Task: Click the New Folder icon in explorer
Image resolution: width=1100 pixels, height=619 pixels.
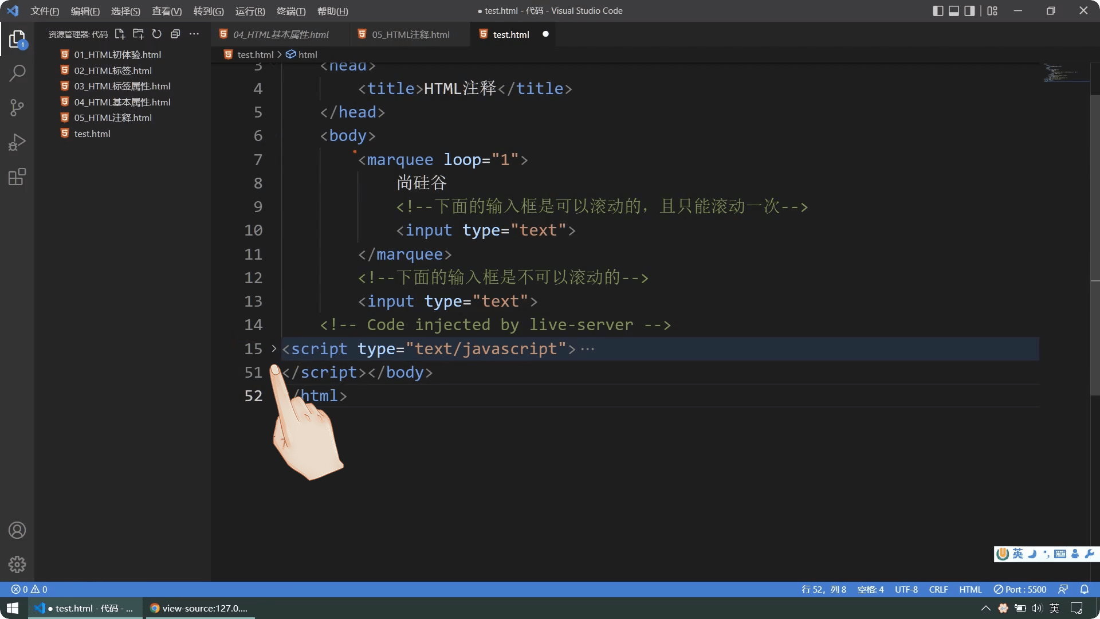Action: tap(138, 34)
